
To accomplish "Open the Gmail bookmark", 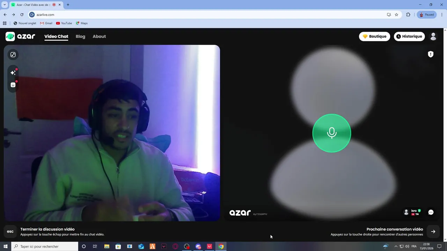I will [46, 23].
